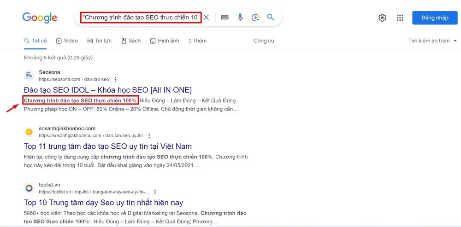Click the toplist.vn URL breadcrumb

pos(94,192)
